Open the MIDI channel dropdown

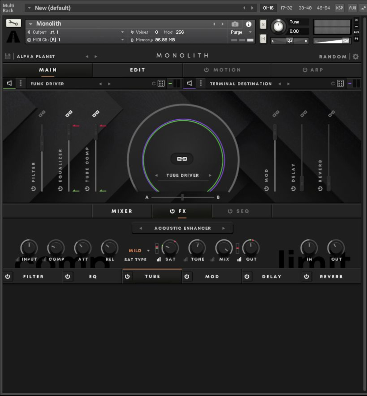point(76,40)
